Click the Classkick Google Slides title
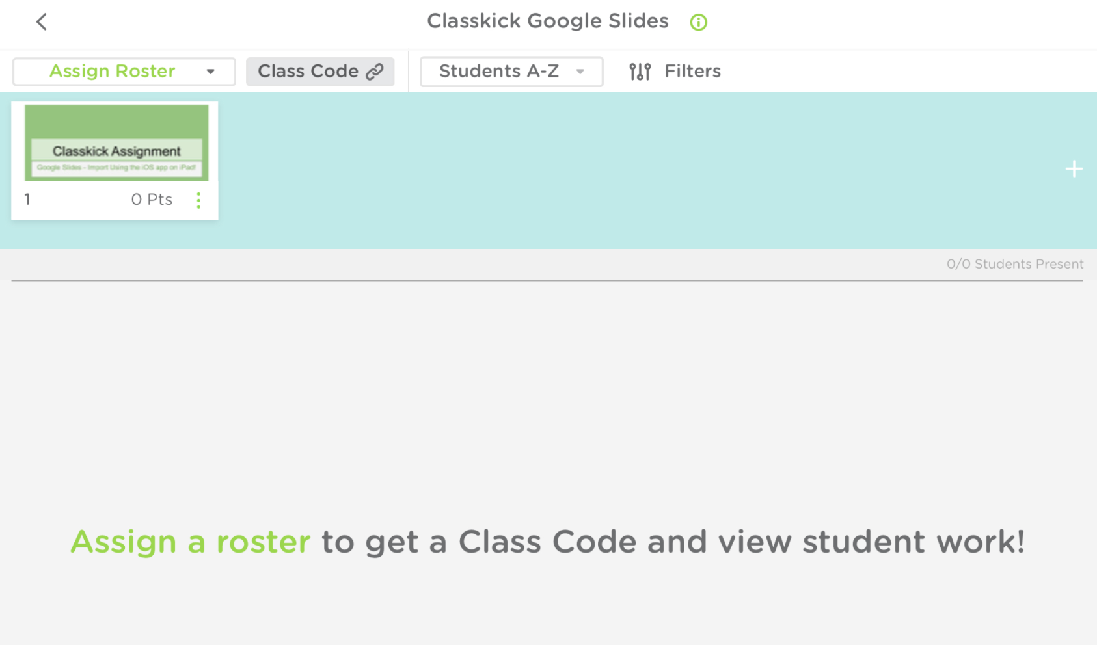 pyautogui.click(x=547, y=21)
